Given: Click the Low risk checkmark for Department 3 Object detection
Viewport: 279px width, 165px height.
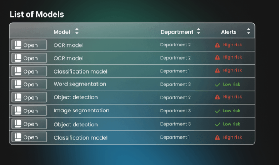Looking at the screenshot, I should point(217,124).
